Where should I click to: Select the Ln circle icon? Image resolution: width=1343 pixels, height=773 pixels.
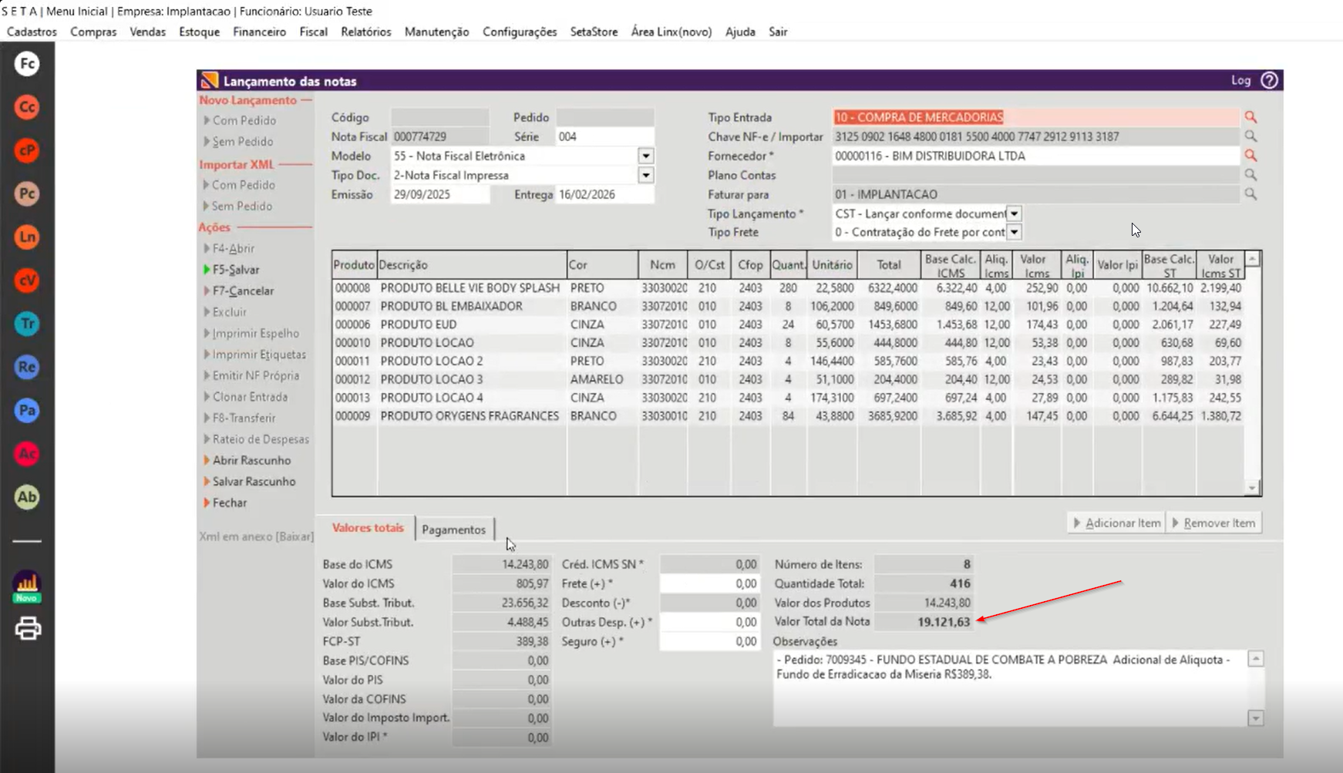click(x=27, y=237)
